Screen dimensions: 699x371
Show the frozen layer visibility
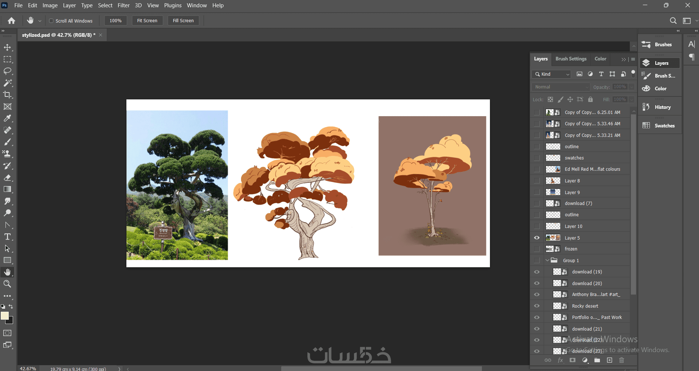click(537, 249)
